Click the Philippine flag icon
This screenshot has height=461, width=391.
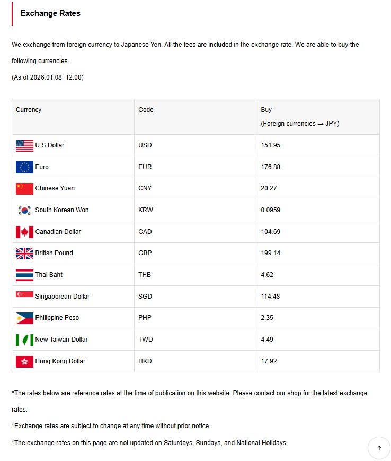[24, 318]
